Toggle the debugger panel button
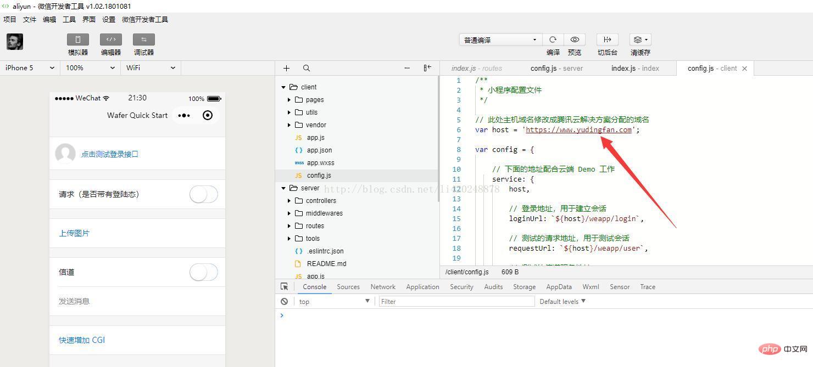This screenshot has width=813, height=367. pos(144,39)
